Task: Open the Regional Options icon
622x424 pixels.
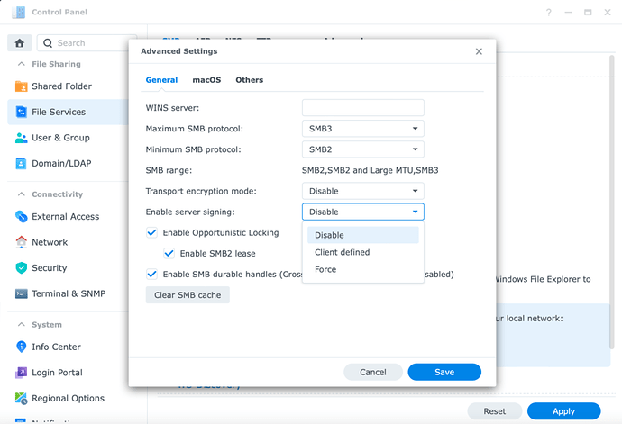Action: 21,398
